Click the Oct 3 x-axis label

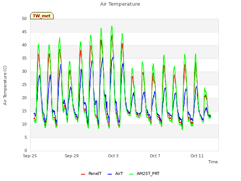pyautogui.click(x=113, y=156)
